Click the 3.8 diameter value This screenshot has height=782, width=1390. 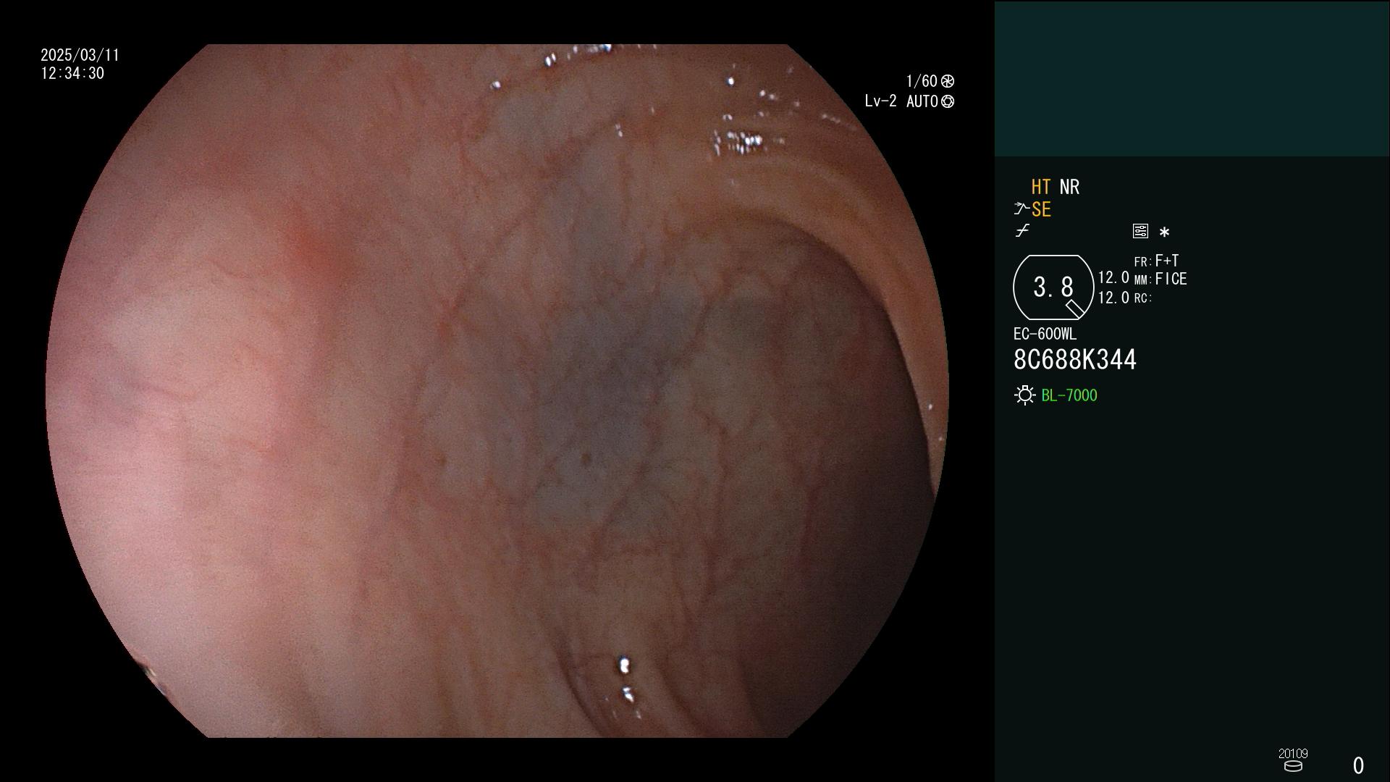tap(1053, 287)
